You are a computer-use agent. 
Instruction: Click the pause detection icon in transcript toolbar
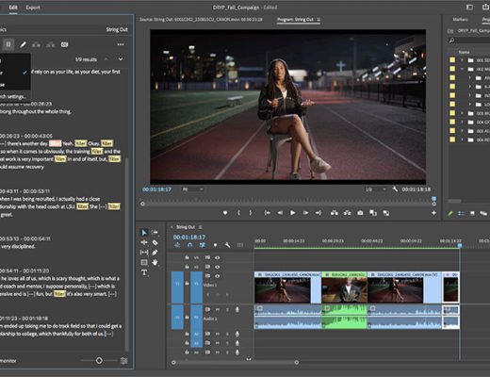[x=8, y=44]
